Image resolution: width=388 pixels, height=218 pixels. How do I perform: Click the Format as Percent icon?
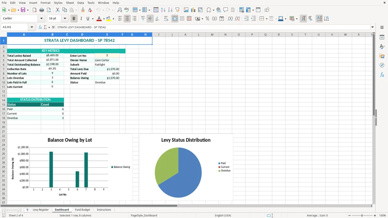pyautogui.click(x=207, y=19)
